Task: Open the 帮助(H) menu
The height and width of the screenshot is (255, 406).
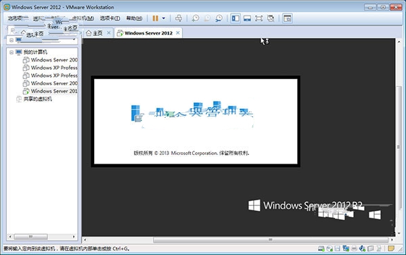Action: tap(134, 18)
